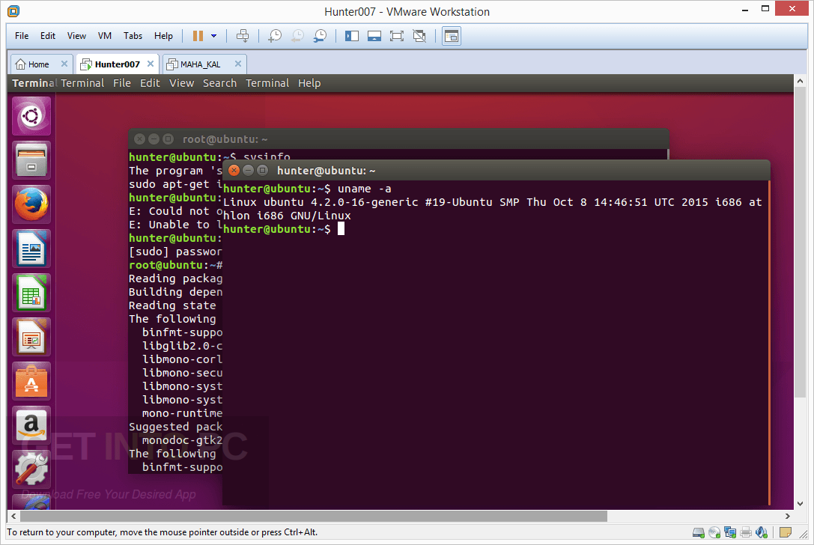
Task: Close the Hunter007 tab
Action: (151, 64)
